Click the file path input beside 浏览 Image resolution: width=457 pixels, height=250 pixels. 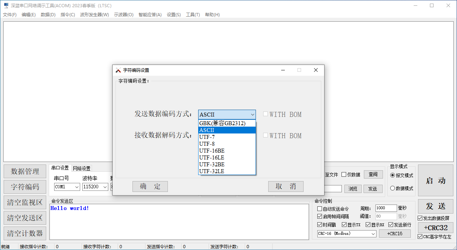[333, 189]
